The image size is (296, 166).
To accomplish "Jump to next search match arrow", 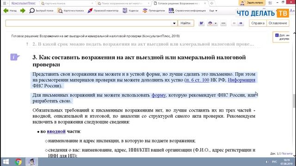I will (240, 23).
